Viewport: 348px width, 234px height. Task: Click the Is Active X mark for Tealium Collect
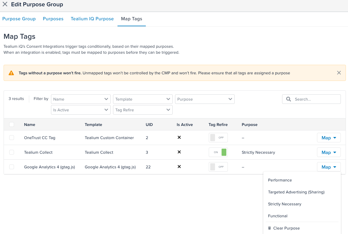[179, 152]
